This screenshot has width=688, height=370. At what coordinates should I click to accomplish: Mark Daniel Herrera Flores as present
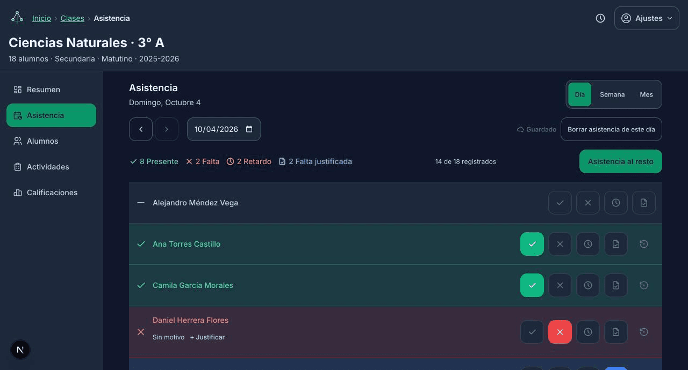coord(532,332)
